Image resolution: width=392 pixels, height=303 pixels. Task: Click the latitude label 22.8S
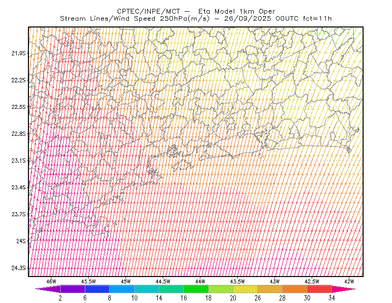coord(19,134)
